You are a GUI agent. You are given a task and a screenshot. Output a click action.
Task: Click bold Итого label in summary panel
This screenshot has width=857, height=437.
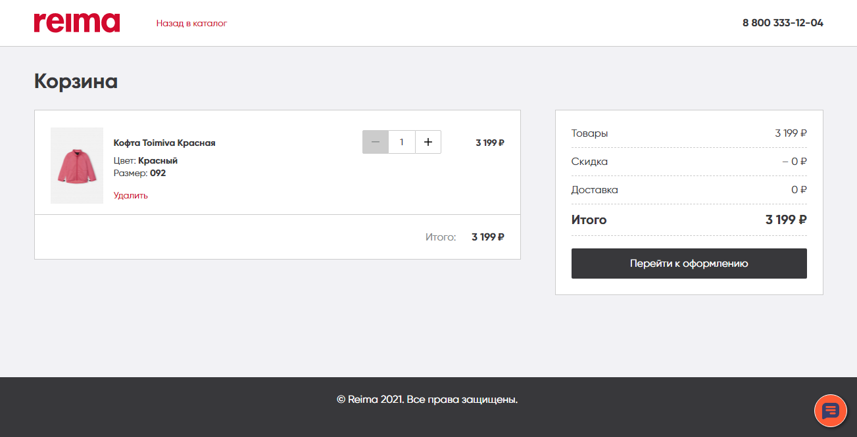pos(589,220)
